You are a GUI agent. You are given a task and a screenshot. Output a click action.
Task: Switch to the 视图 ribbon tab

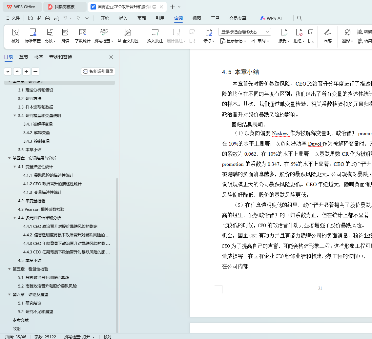197,18
